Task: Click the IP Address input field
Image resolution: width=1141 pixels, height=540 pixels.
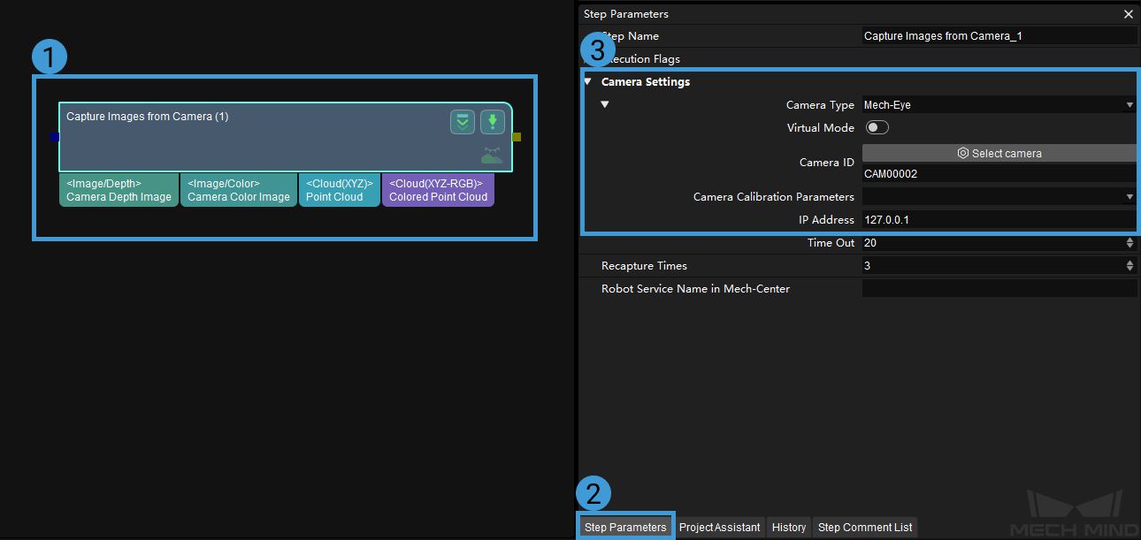Action: tap(999, 220)
